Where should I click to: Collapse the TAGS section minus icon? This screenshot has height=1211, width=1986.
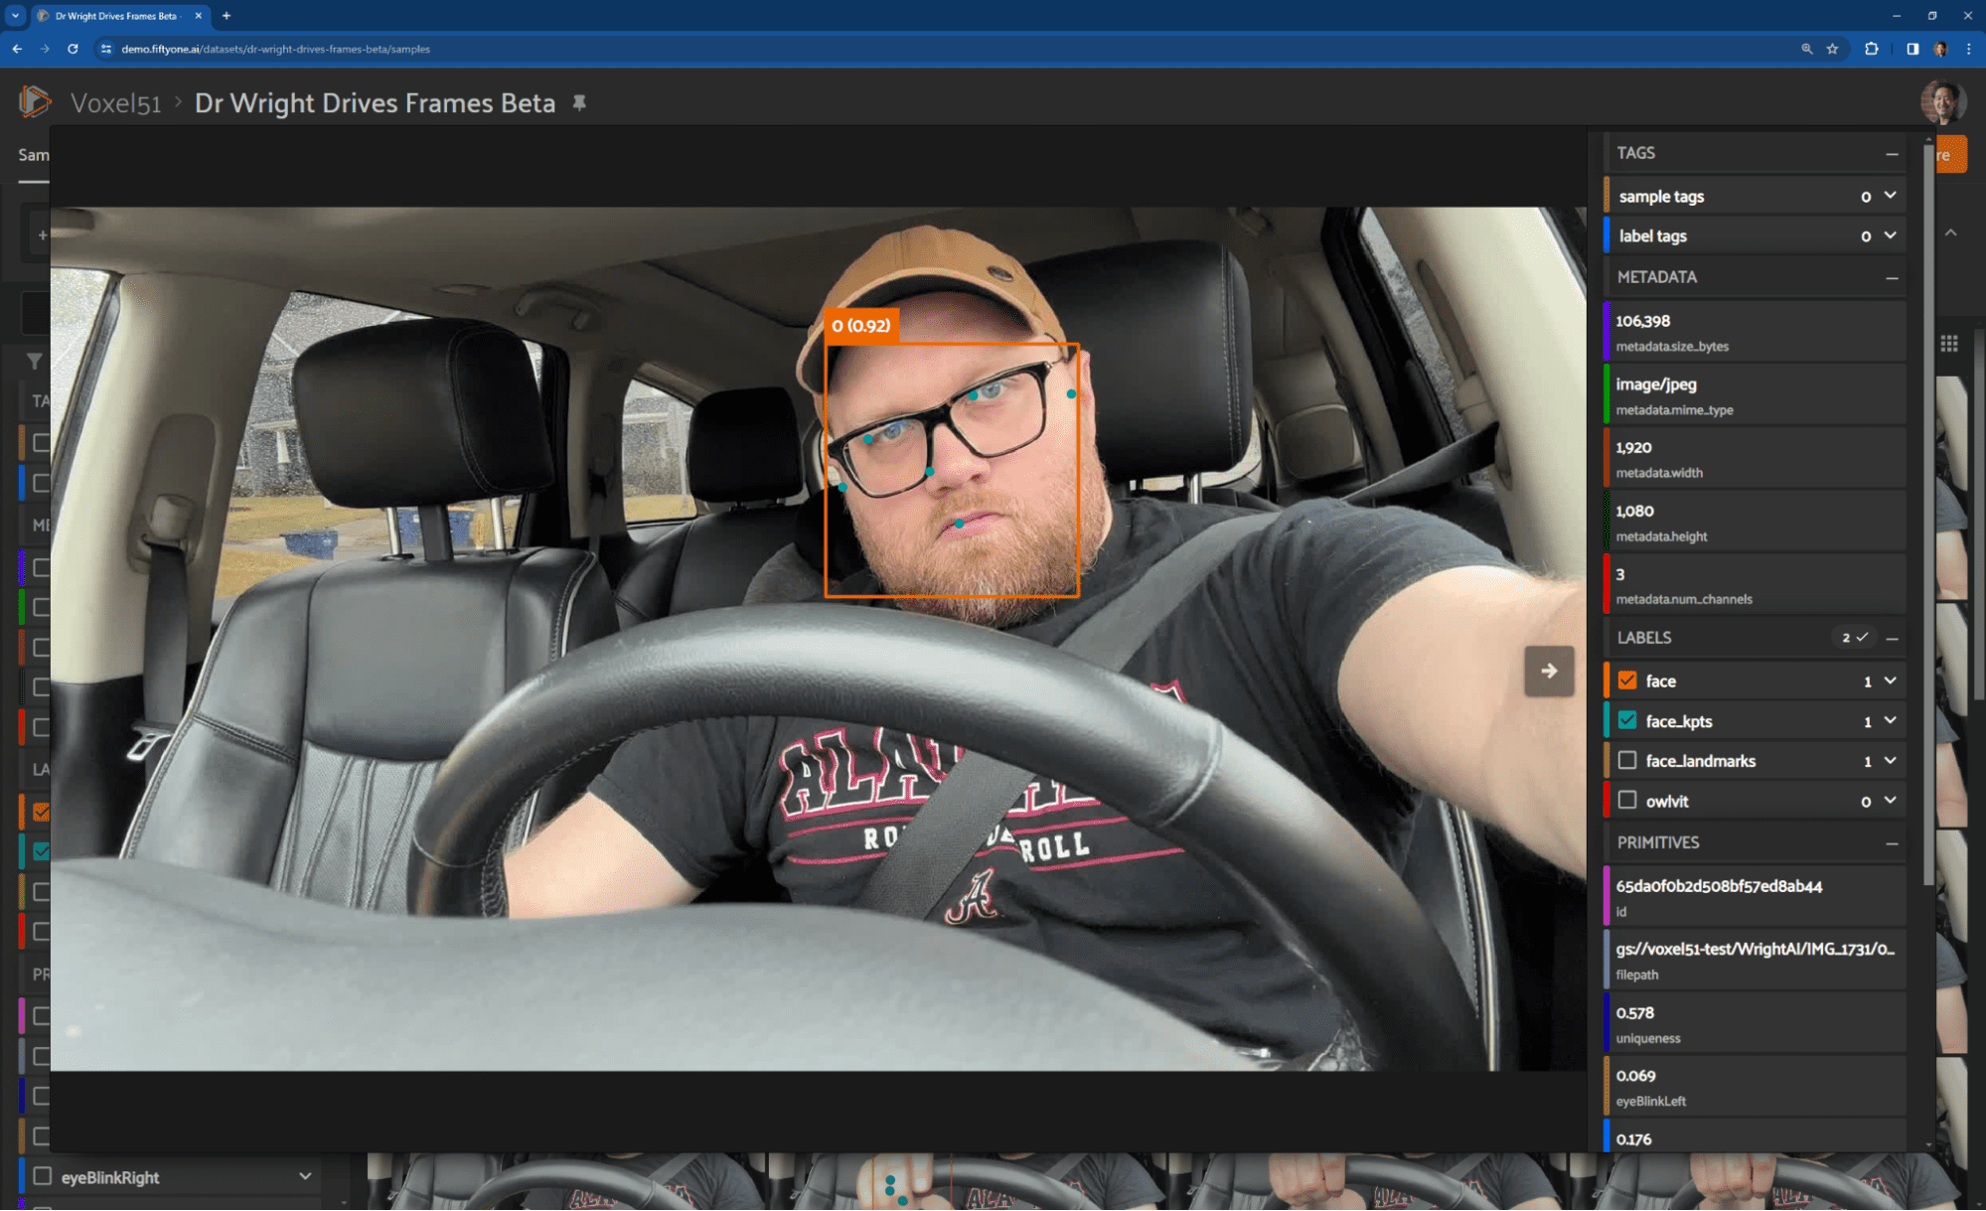coord(1892,154)
